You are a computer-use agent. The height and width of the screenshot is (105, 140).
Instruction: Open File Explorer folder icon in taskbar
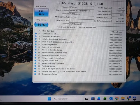[123, 98]
